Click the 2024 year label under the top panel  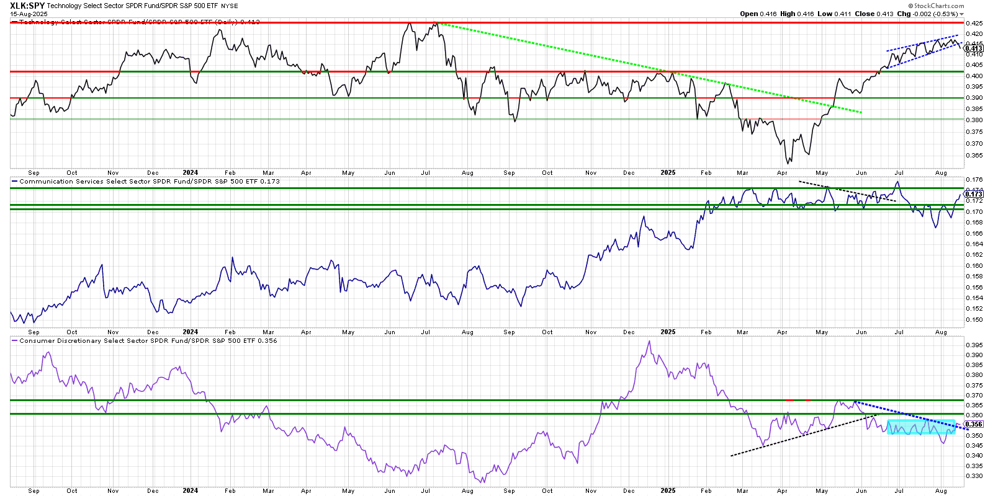191,173
